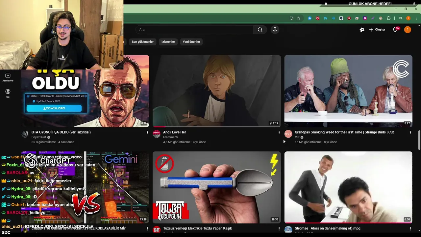Click the purple feather extension icon

[x=373, y=18]
